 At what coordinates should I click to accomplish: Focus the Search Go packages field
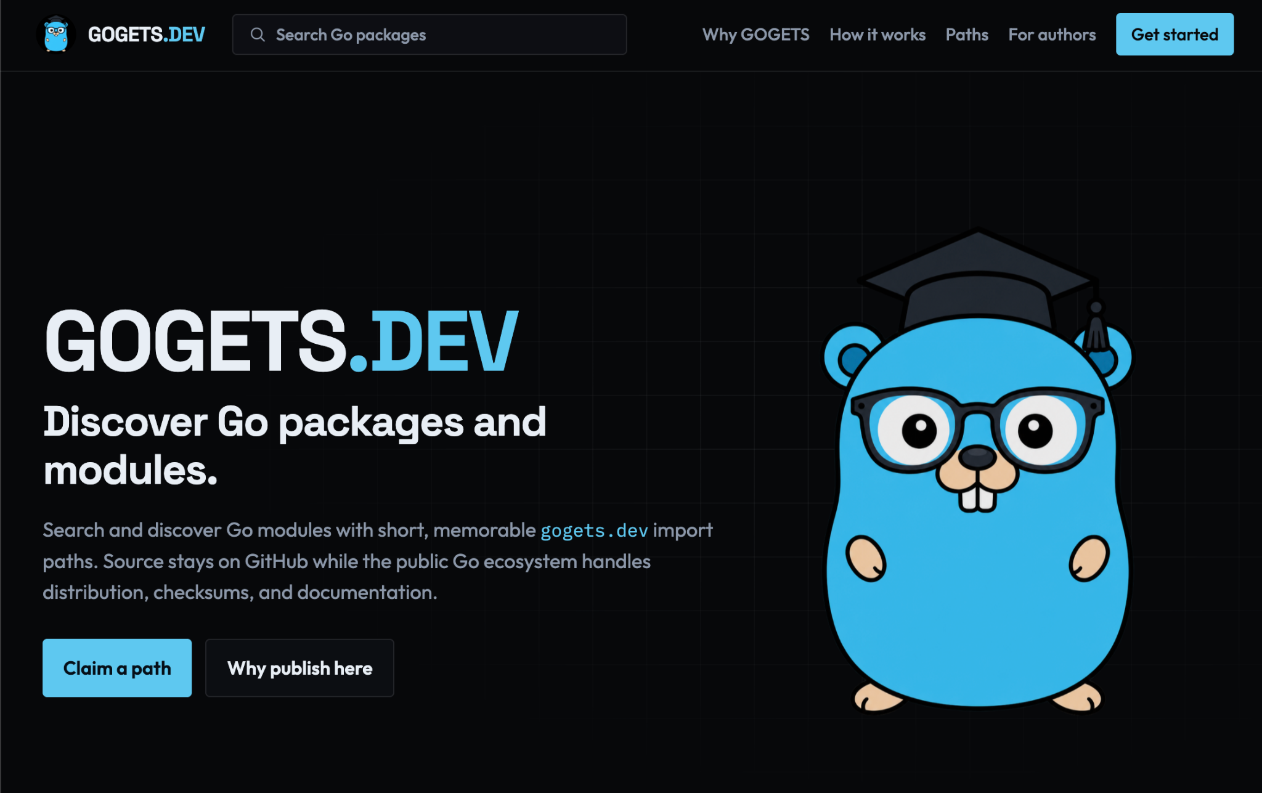coord(429,35)
